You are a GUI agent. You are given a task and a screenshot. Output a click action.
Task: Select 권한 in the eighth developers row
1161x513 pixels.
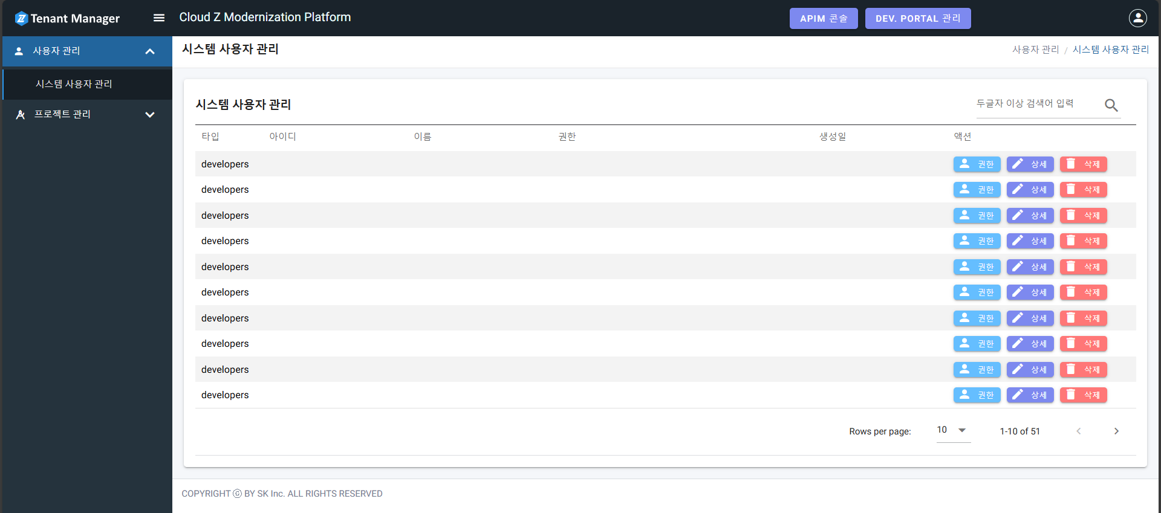coord(977,344)
